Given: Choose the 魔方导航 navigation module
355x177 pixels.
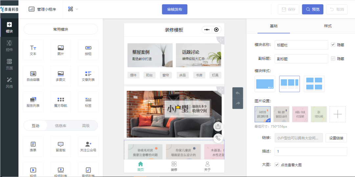Looking at the screenshot, I should [60, 102].
